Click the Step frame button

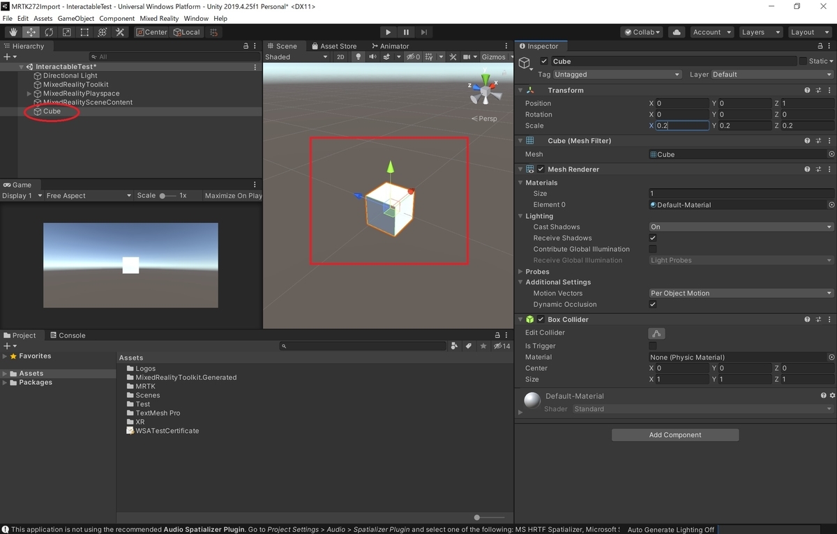click(x=424, y=32)
